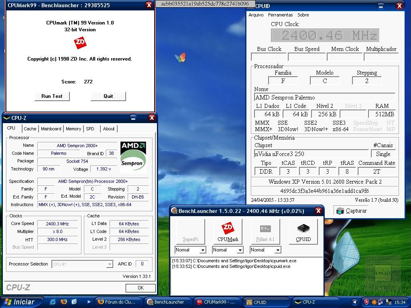Minimize the CPU-Z window
This screenshot has width=411, height=308.
click(x=133, y=118)
